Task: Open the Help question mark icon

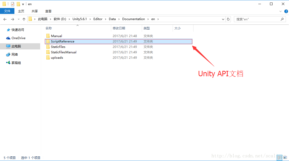Action: tap(286, 11)
